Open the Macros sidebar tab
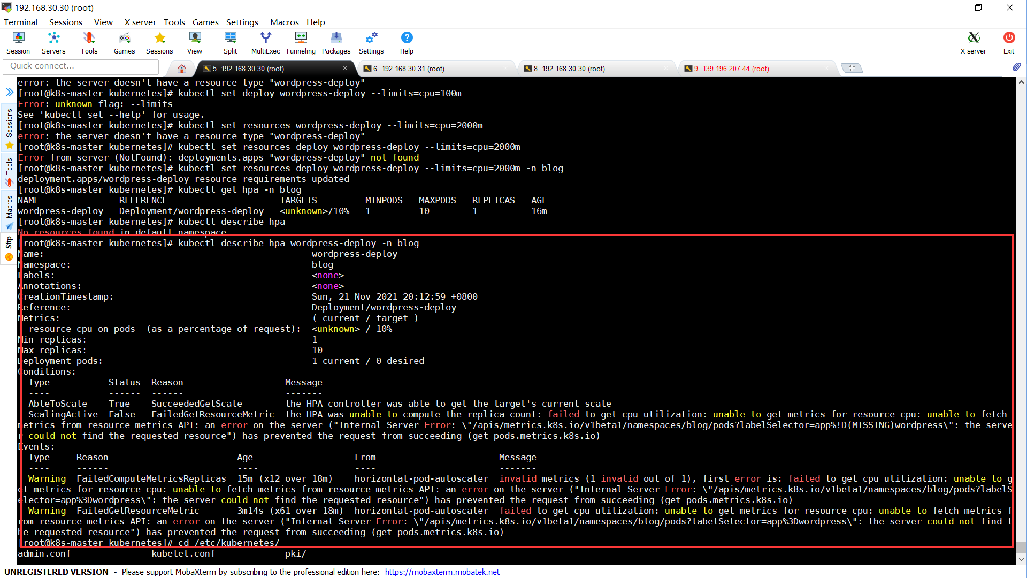 [x=9, y=211]
